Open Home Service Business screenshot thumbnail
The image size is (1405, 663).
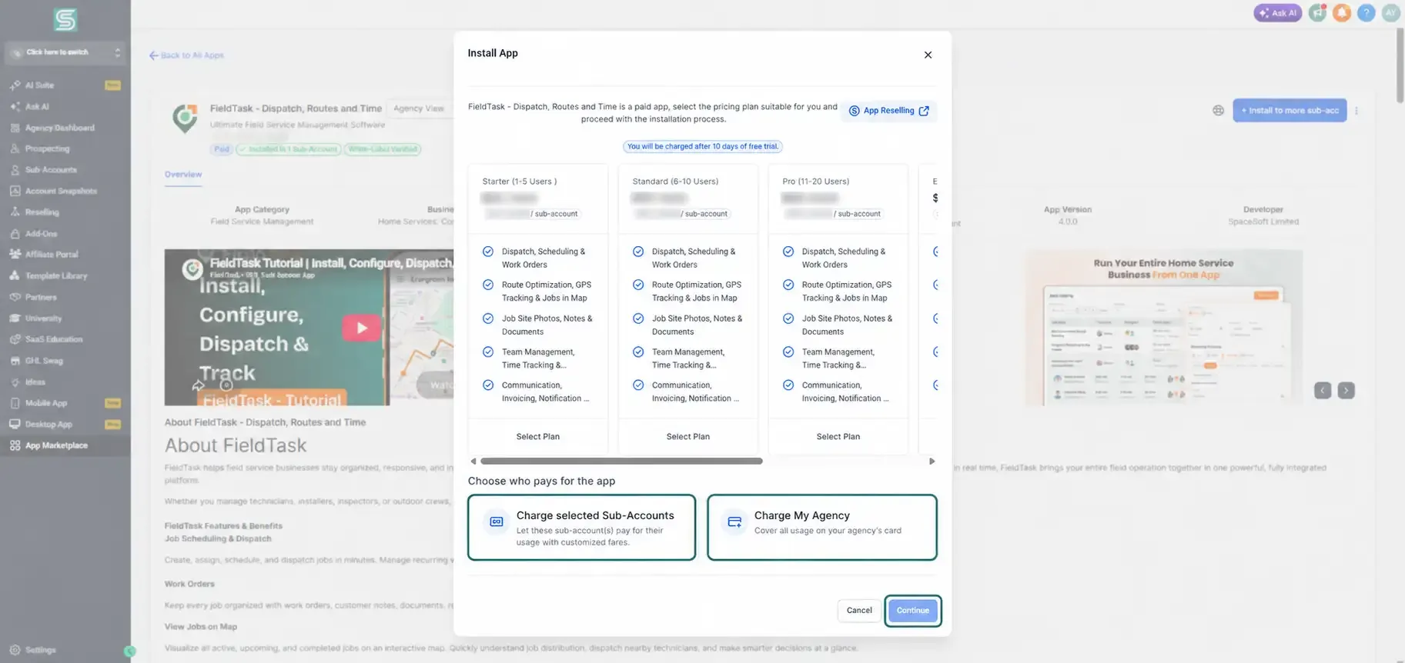pos(1163,328)
